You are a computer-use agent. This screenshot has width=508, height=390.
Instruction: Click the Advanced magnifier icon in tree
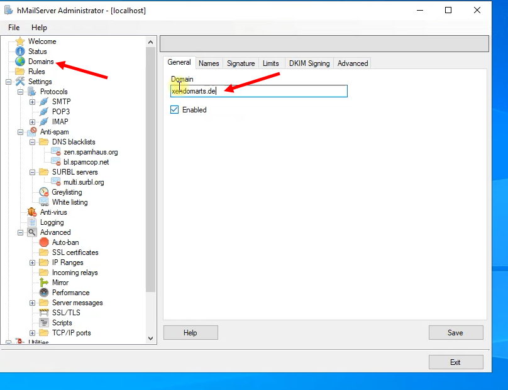pyautogui.click(x=31, y=232)
